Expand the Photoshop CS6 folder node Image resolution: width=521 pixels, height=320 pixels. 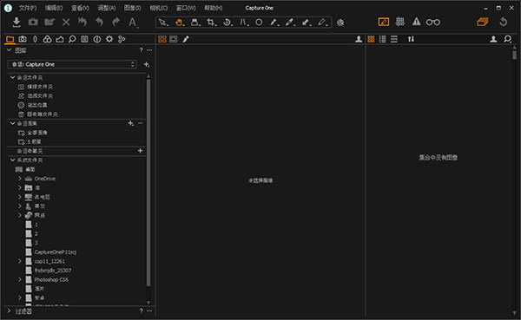click(x=20, y=279)
